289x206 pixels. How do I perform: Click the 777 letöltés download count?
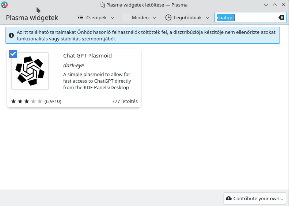pos(125,101)
